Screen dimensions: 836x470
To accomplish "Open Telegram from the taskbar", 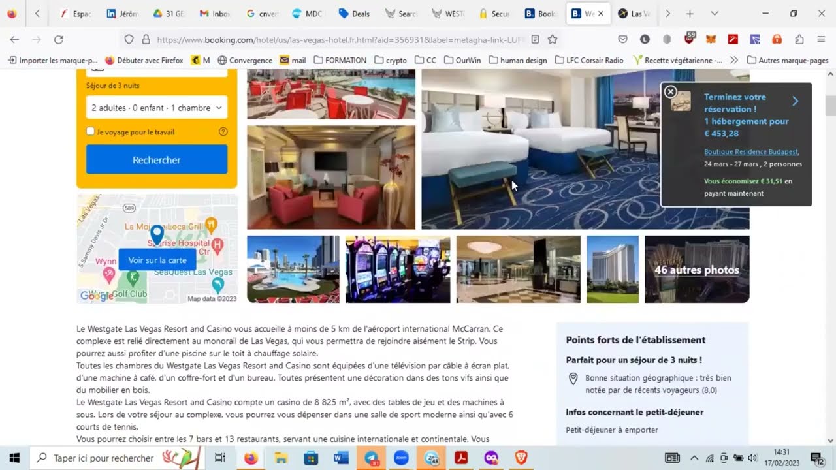I will click(x=371, y=458).
